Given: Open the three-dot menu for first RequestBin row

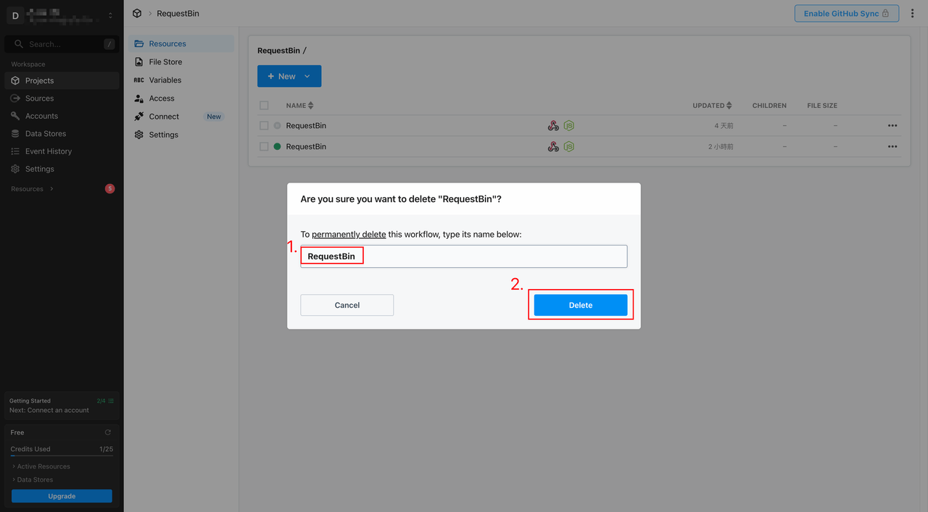Looking at the screenshot, I should (892, 126).
